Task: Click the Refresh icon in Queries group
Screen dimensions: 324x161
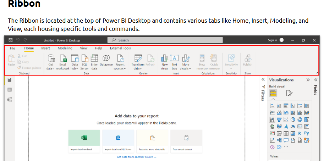Action: coord(150,58)
